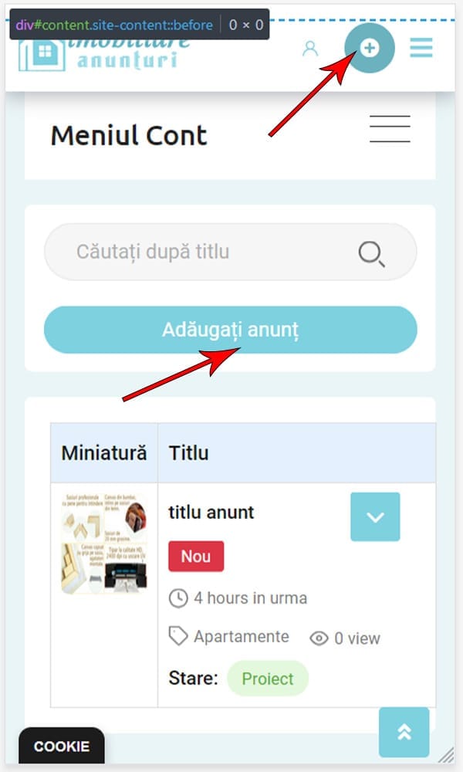
Task: Click into the Căutați după titlu field
Action: click(230, 252)
